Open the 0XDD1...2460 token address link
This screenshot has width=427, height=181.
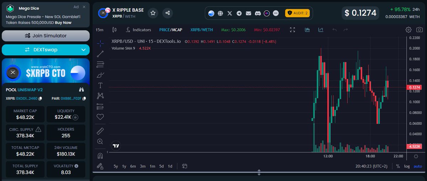tap(27, 98)
